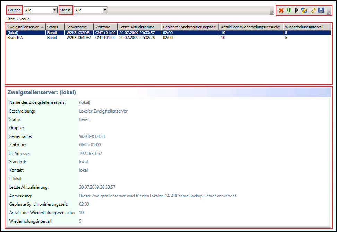Click the 'E-Mail:' label
The image size is (337, 232).
click(16, 179)
